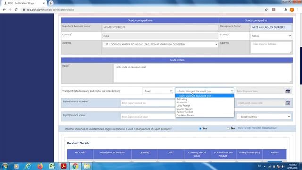Screen dimensions: 302x170
Task: Close the Certificate of Origin tab
Action: pyautogui.click(x=44, y=3)
